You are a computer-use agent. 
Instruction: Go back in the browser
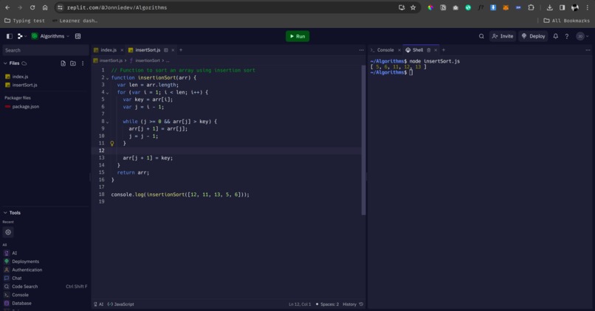pyautogui.click(x=7, y=7)
